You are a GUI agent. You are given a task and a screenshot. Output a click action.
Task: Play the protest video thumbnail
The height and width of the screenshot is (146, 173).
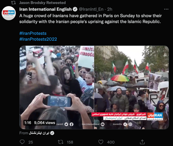click(94, 87)
